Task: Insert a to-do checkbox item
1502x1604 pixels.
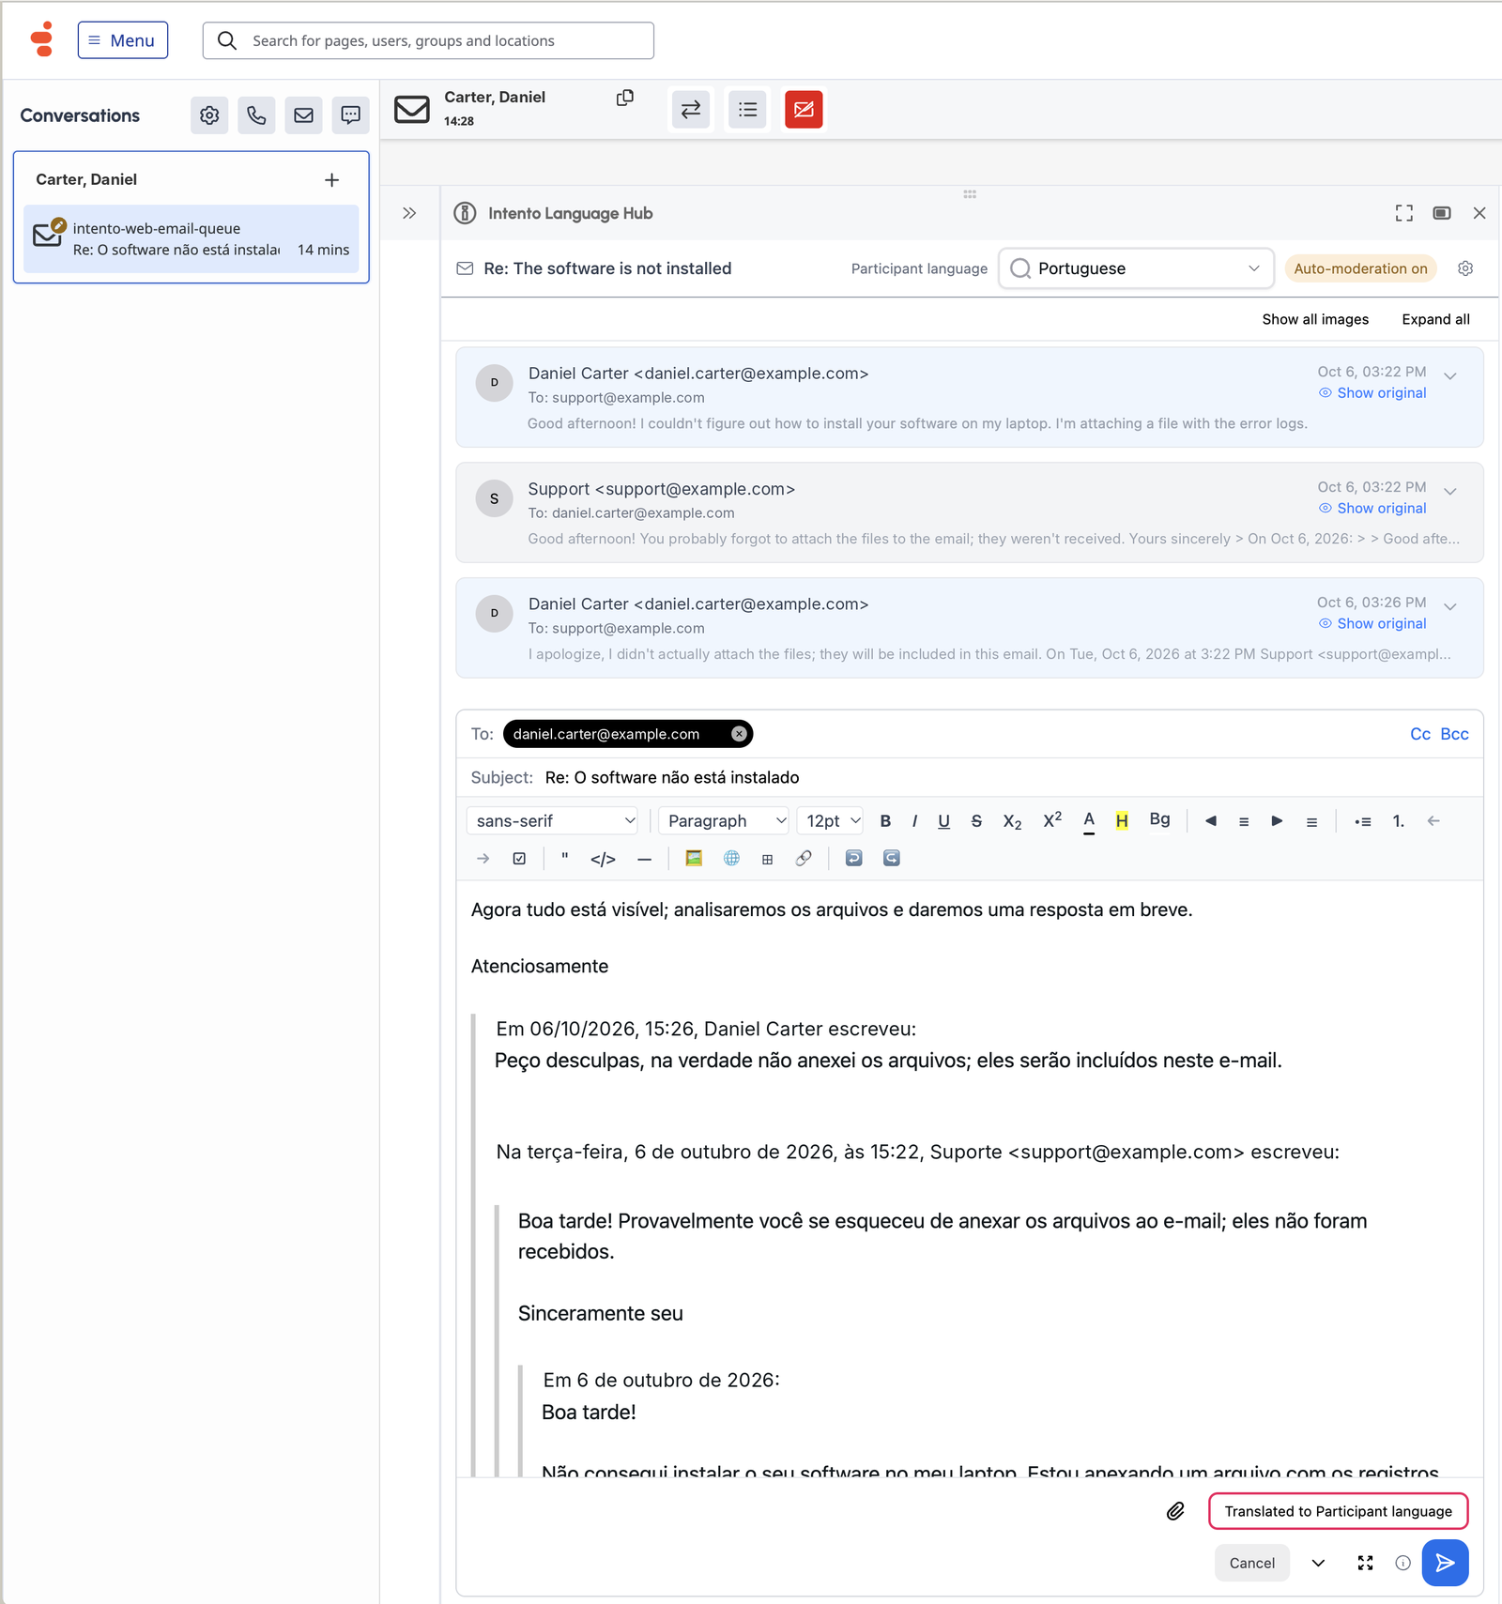Action: 519,858
